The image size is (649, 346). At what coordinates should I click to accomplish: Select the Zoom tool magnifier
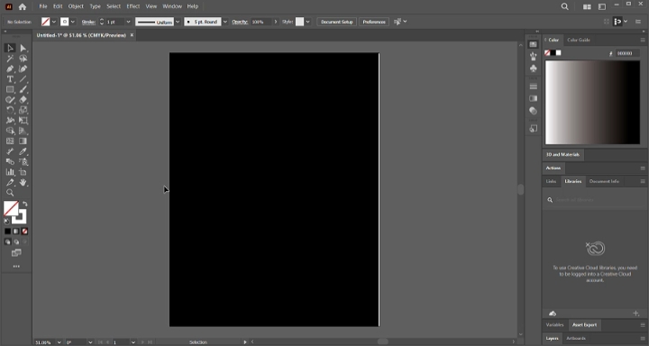coord(10,193)
